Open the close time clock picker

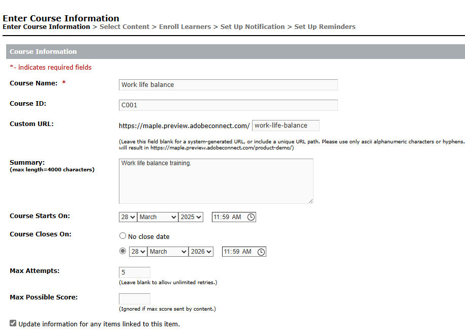coord(261,252)
